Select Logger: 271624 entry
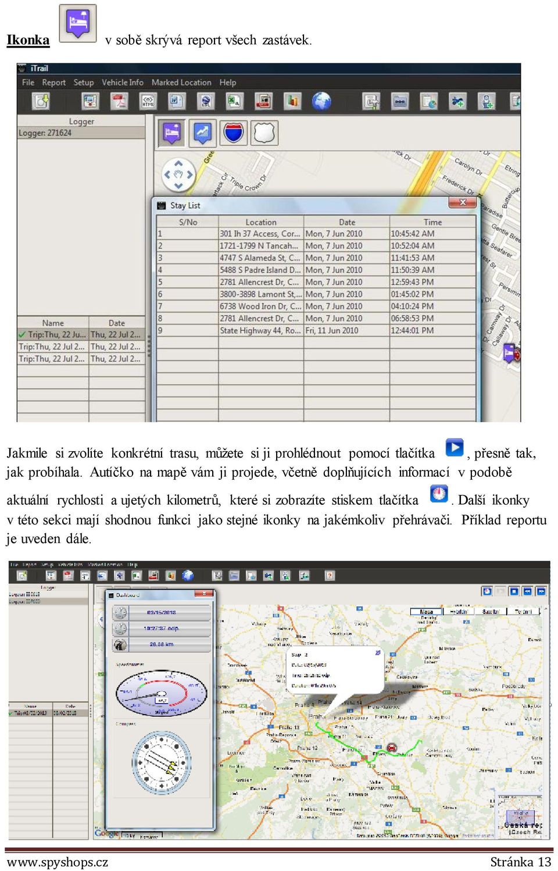The width and height of the screenshot is (558, 871). 81,133
